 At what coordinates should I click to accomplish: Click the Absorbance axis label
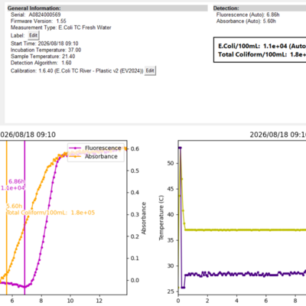tap(144, 218)
